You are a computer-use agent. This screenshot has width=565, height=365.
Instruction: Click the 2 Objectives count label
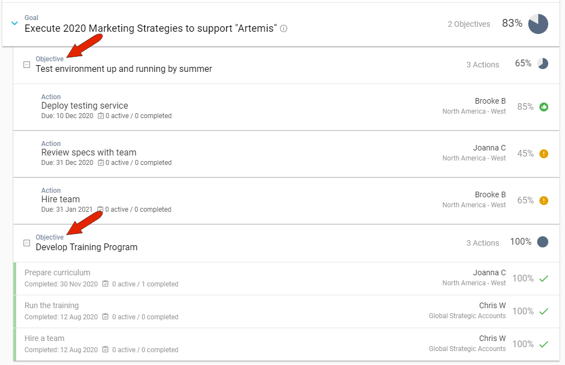(469, 24)
